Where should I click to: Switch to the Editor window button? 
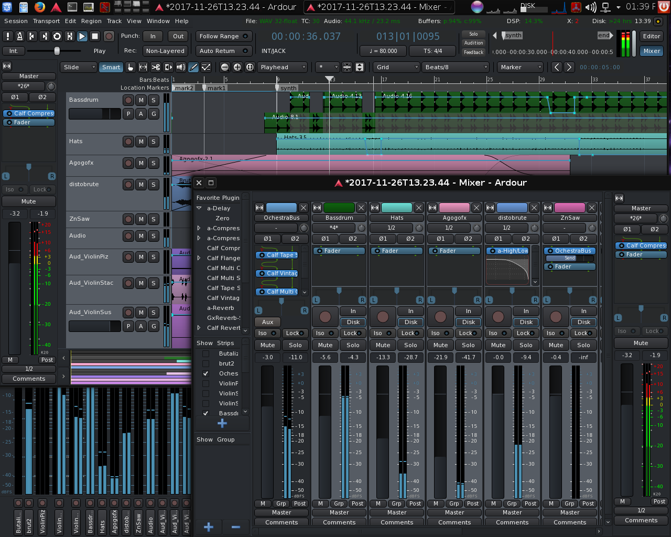[x=652, y=36]
